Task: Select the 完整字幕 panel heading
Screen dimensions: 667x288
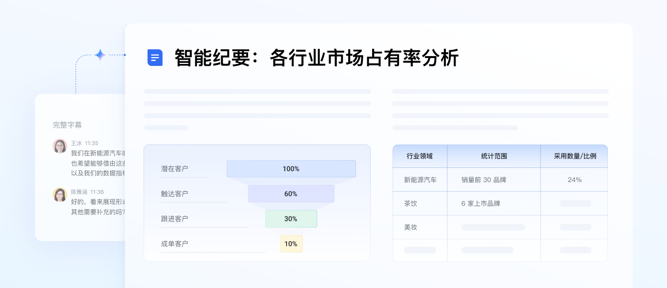Action: click(67, 125)
